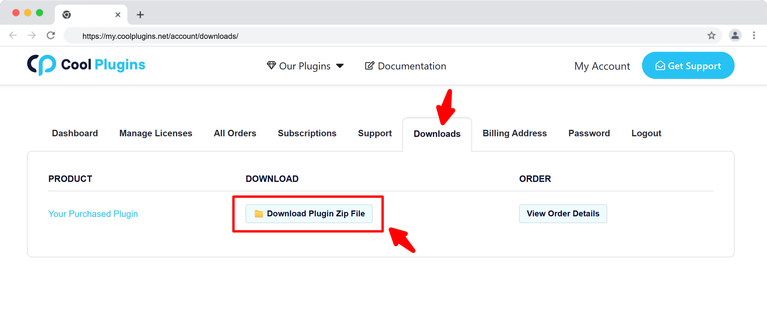Screen dimensions: 767x312
Task: Focus the browser address bar
Action: coord(357,36)
